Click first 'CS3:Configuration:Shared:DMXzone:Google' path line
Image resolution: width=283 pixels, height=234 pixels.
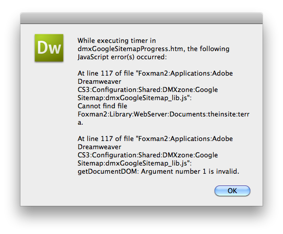(x=148, y=90)
